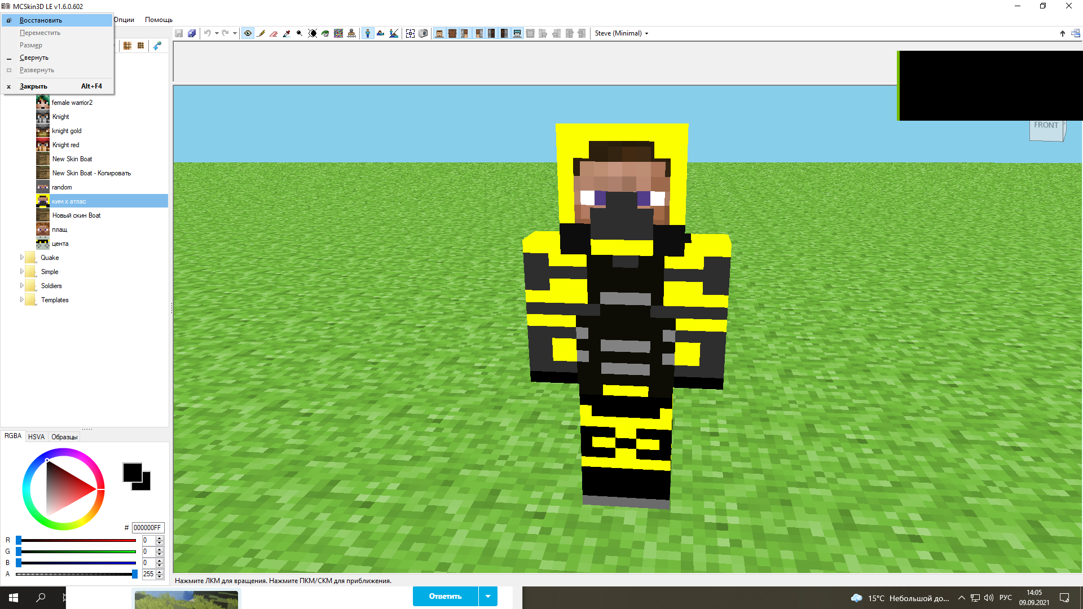Open the weather widget in taskbar

(x=900, y=598)
